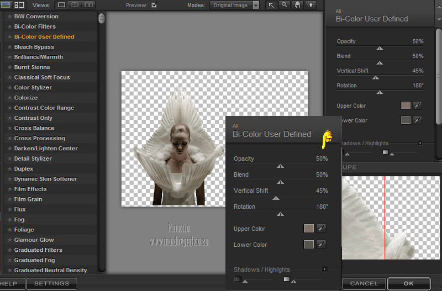Image resolution: width=442 pixels, height=291 pixels.
Task: Click the OK button
Action: click(x=408, y=283)
